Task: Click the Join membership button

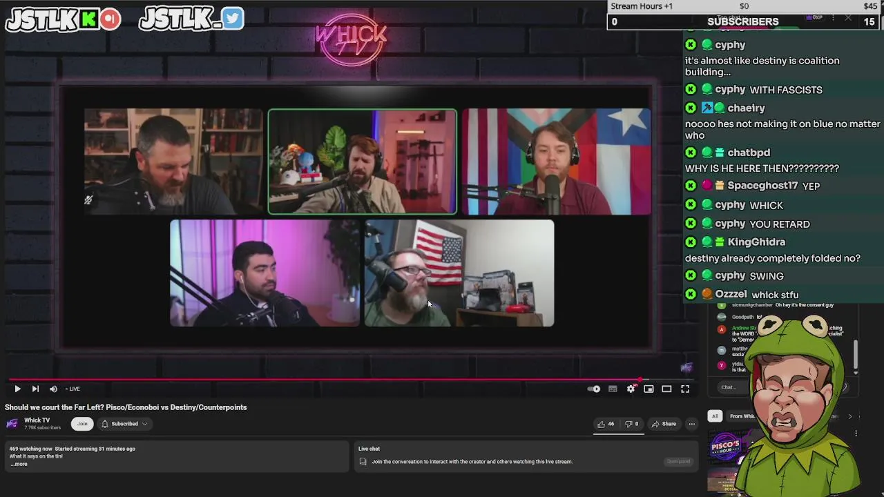Action: tap(82, 424)
